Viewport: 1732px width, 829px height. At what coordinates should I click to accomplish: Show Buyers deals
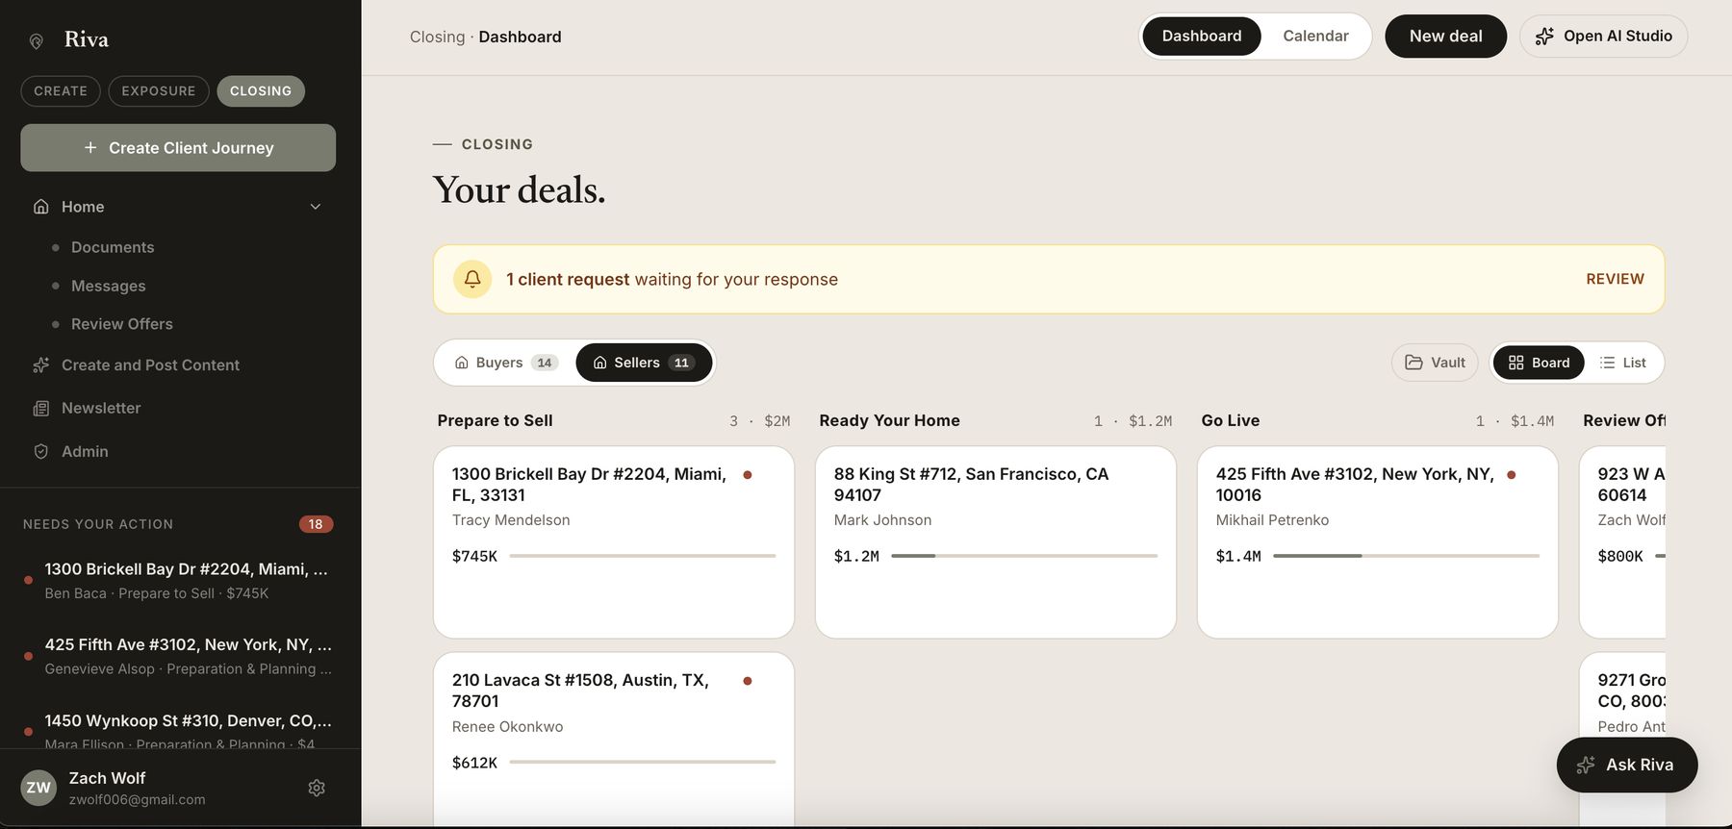click(x=506, y=363)
